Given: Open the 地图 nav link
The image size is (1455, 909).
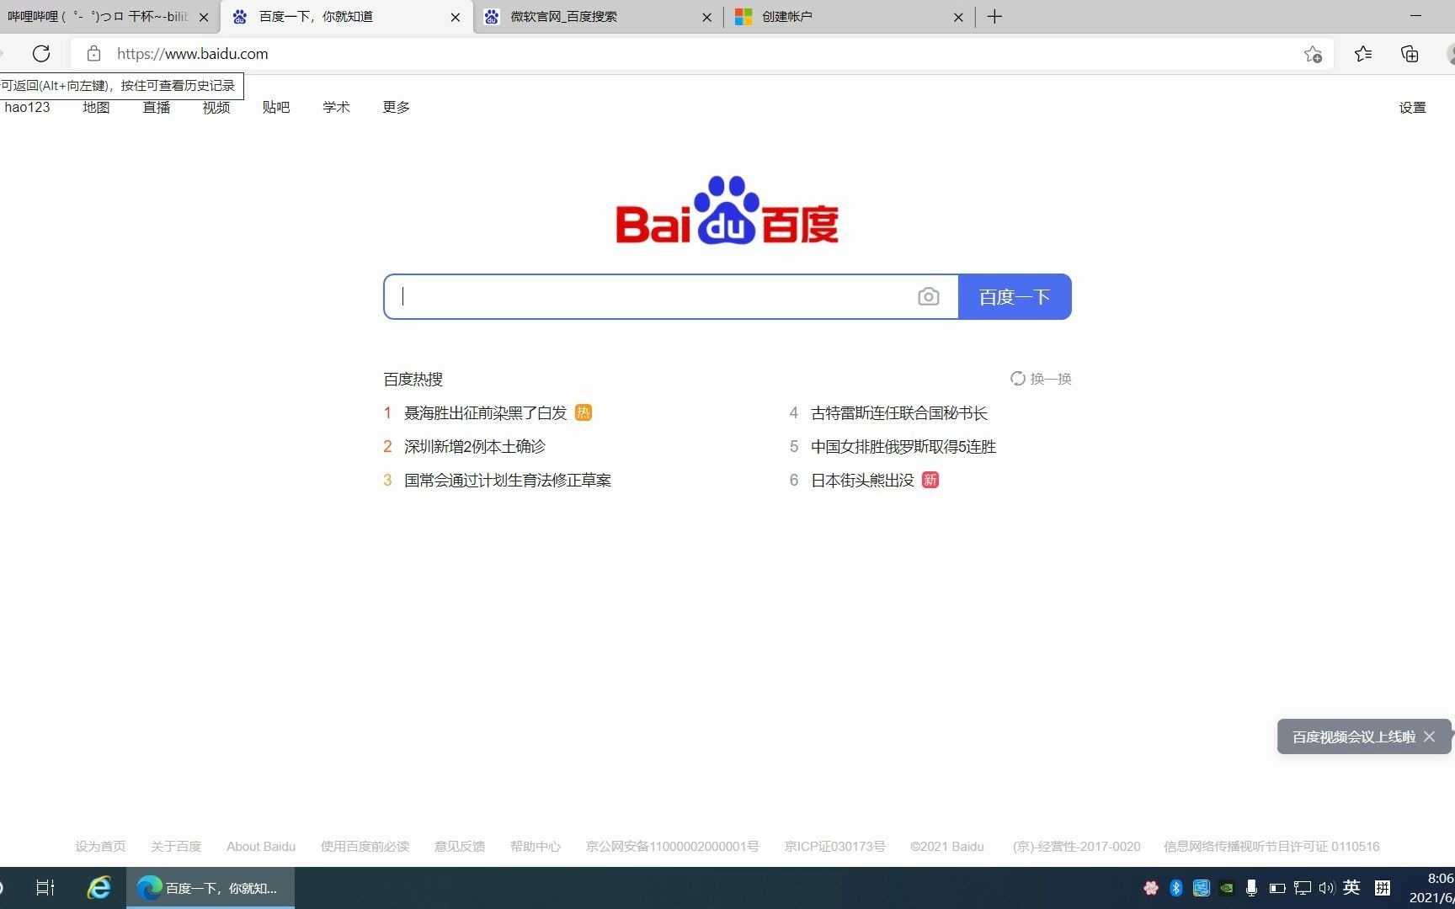Looking at the screenshot, I should [96, 107].
